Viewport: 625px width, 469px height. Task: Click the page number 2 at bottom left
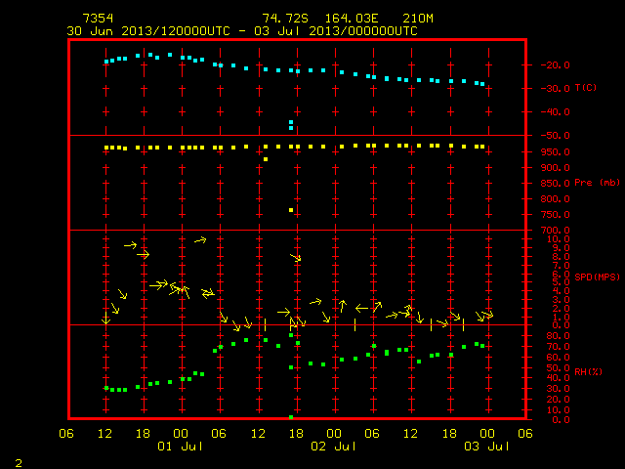coord(19,463)
